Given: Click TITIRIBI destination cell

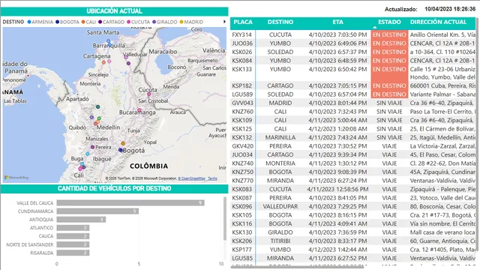Looking at the screenshot, I should click(280, 241).
